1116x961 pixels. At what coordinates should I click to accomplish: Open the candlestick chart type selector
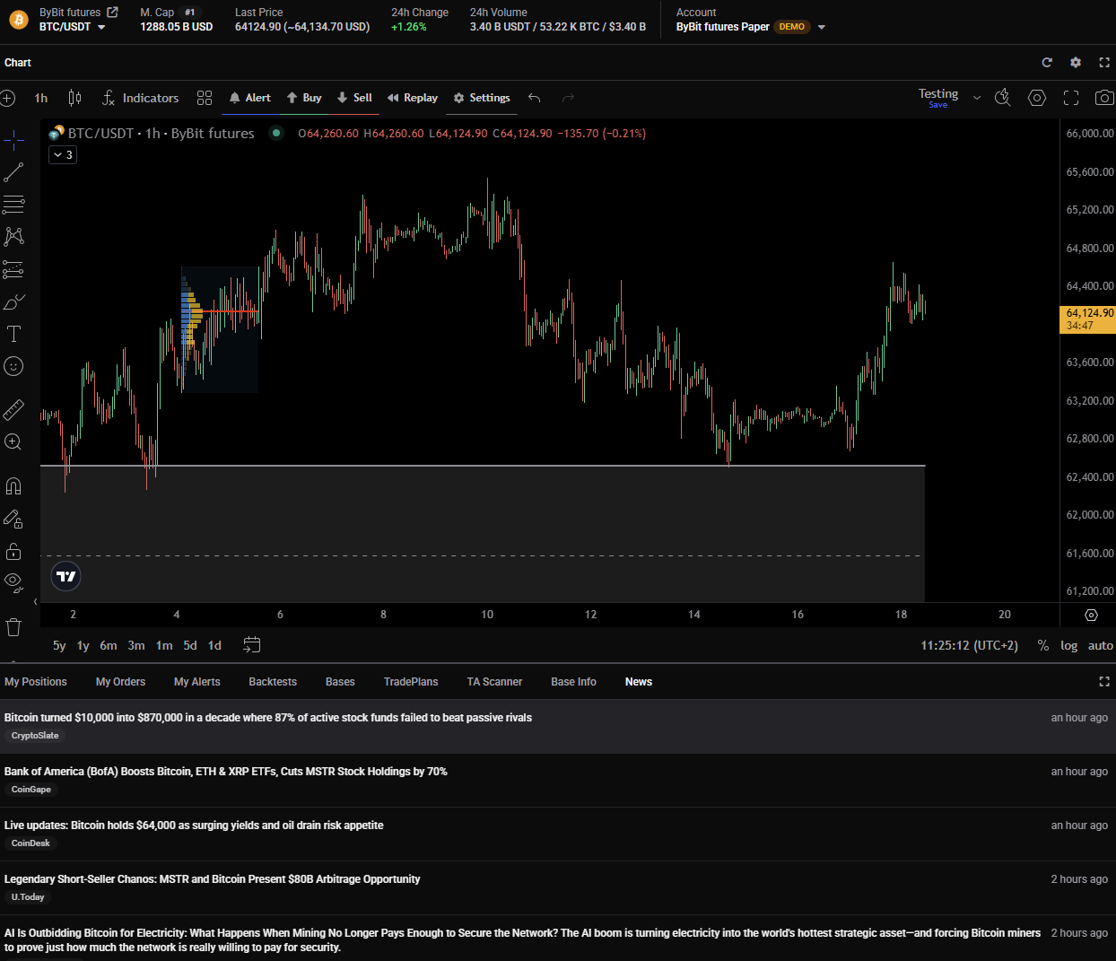coord(75,98)
